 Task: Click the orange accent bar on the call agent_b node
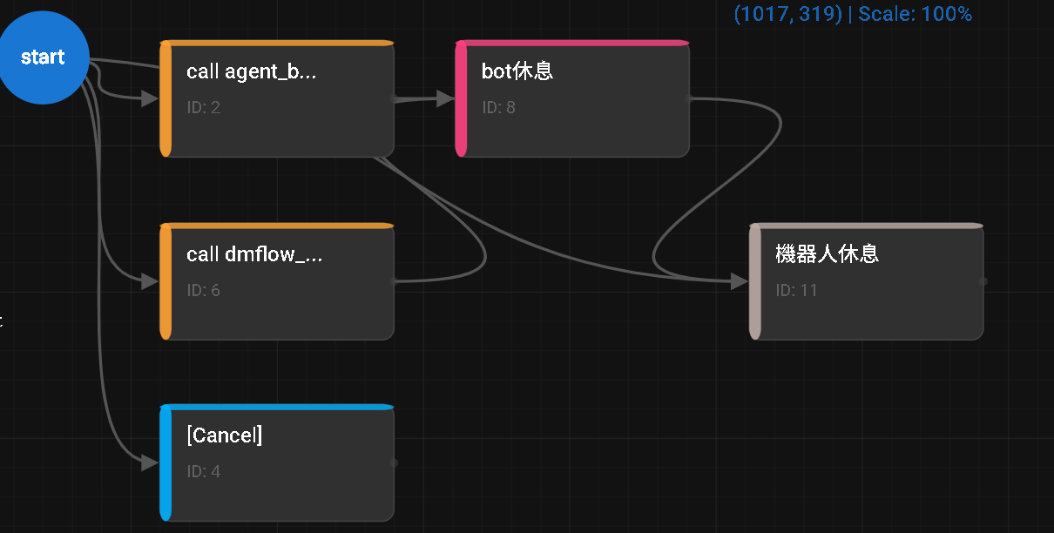pyautogui.click(x=166, y=98)
